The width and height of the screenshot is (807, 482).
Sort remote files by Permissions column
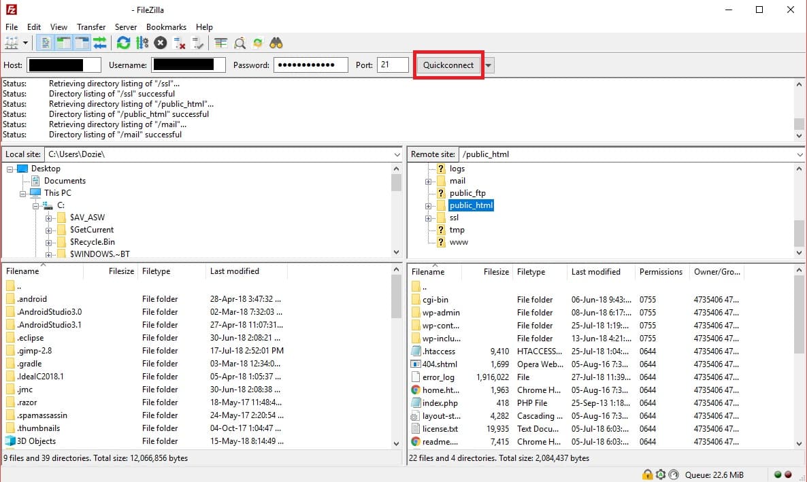661,272
